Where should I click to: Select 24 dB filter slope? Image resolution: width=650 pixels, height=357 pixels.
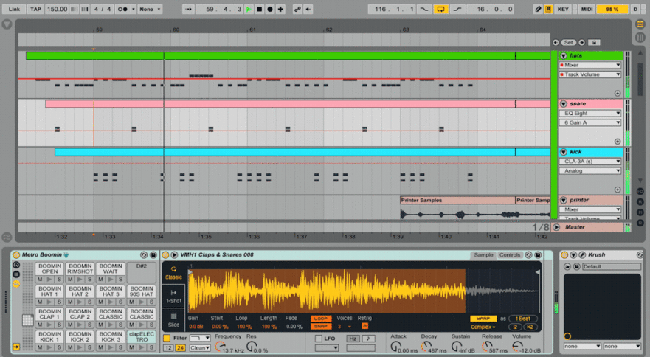point(180,347)
